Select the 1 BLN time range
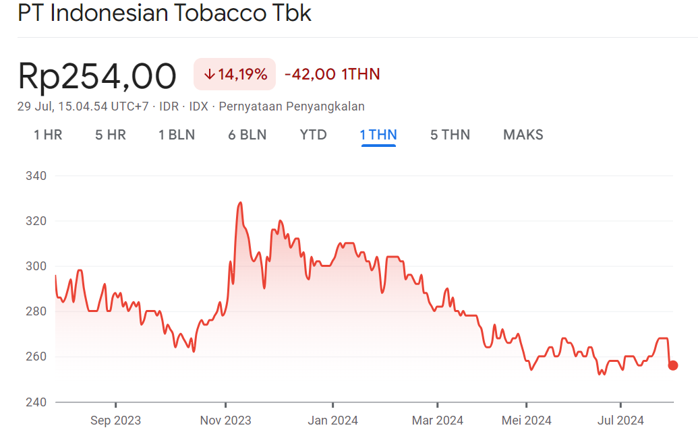Screen dimensions: 698x434 [x=176, y=135]
